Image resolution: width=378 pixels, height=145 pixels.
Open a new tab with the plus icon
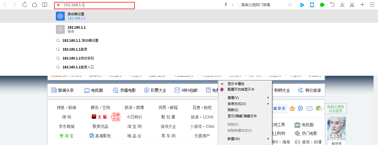(362, 5)
